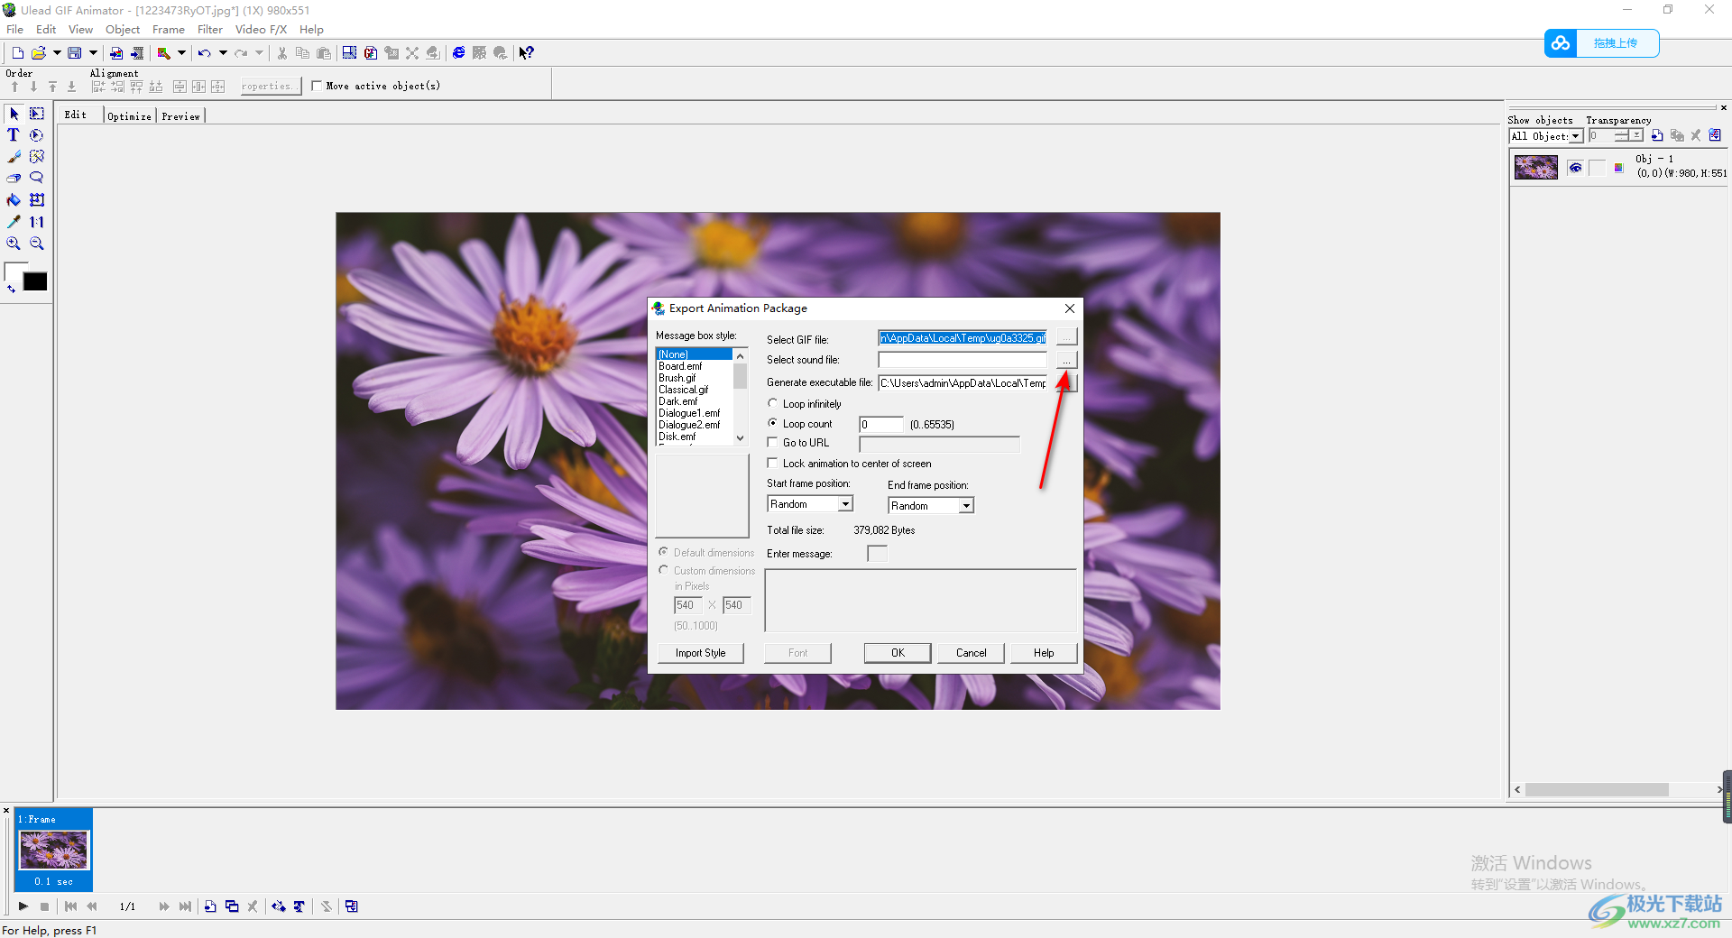
Task: Choose the Eyedropper color picker tool
Action: pyautogui.click(x=14, y=222)
